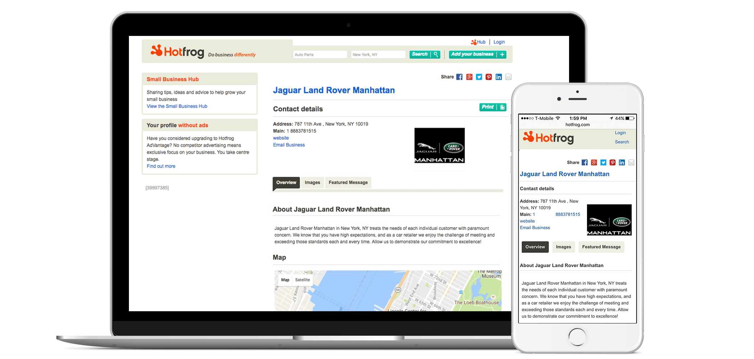Click the Add your business button
The height and width of the screenshot is (359, 754).
point(477,54)
